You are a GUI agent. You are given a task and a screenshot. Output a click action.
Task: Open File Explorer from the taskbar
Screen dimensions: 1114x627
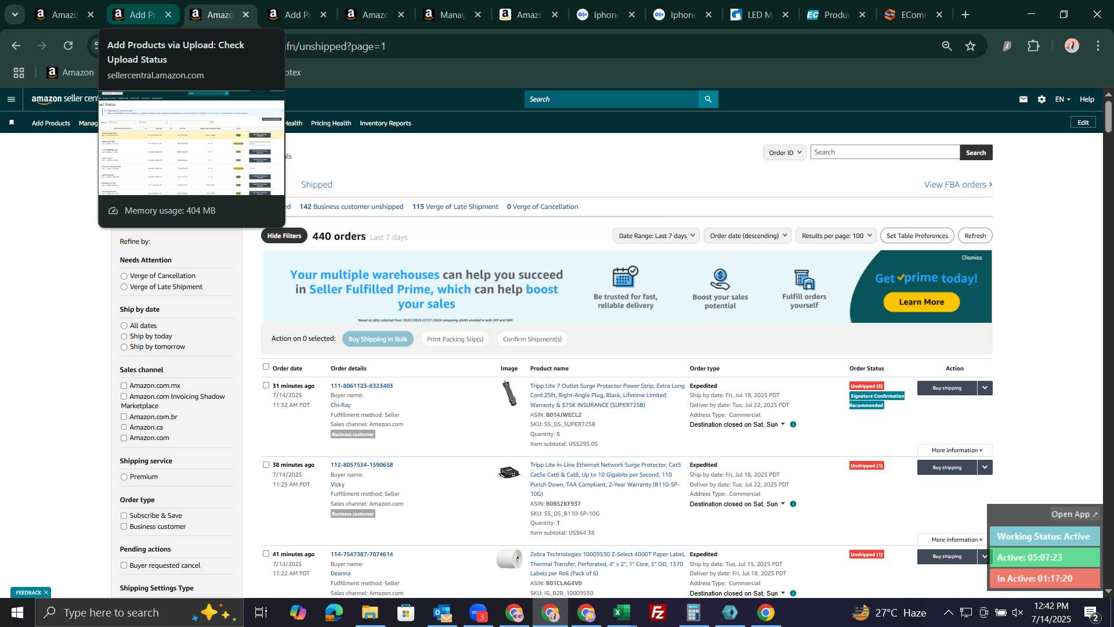(x=370, y=612)
